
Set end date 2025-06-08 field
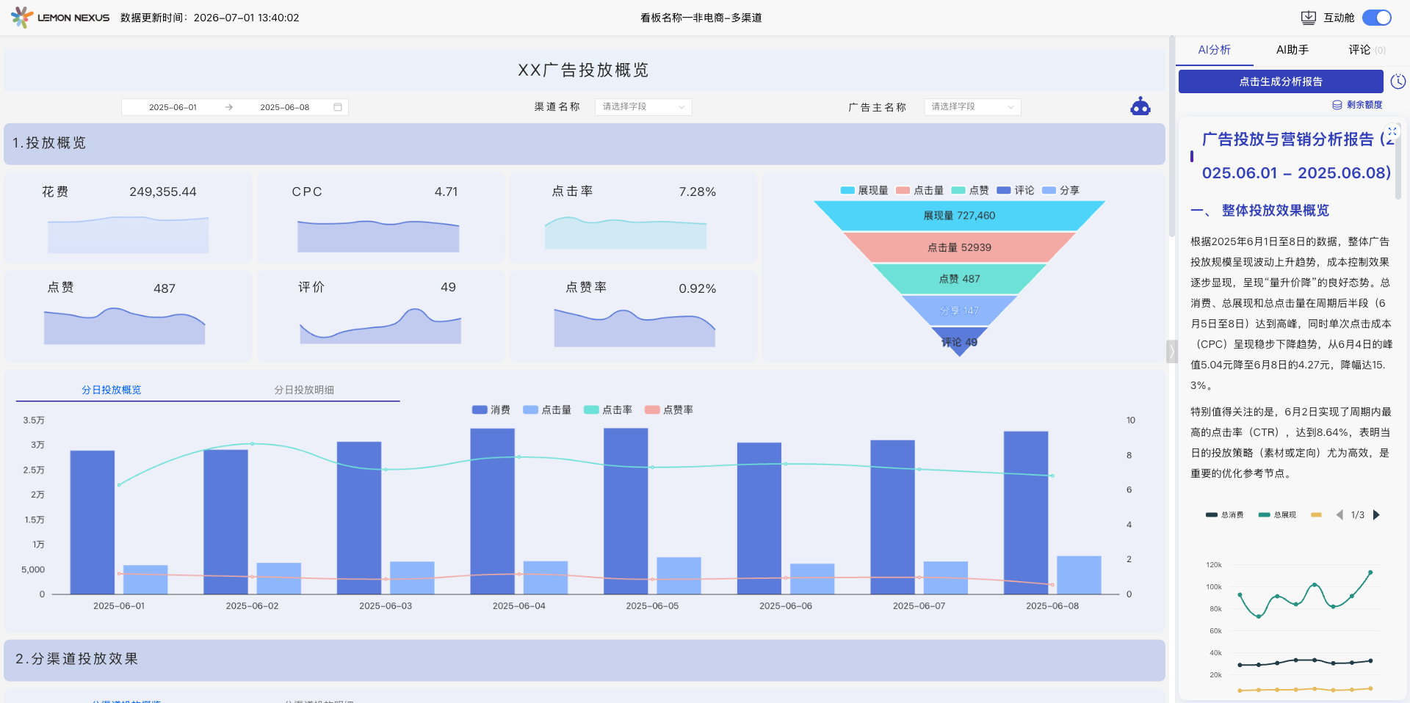(285, 107)
